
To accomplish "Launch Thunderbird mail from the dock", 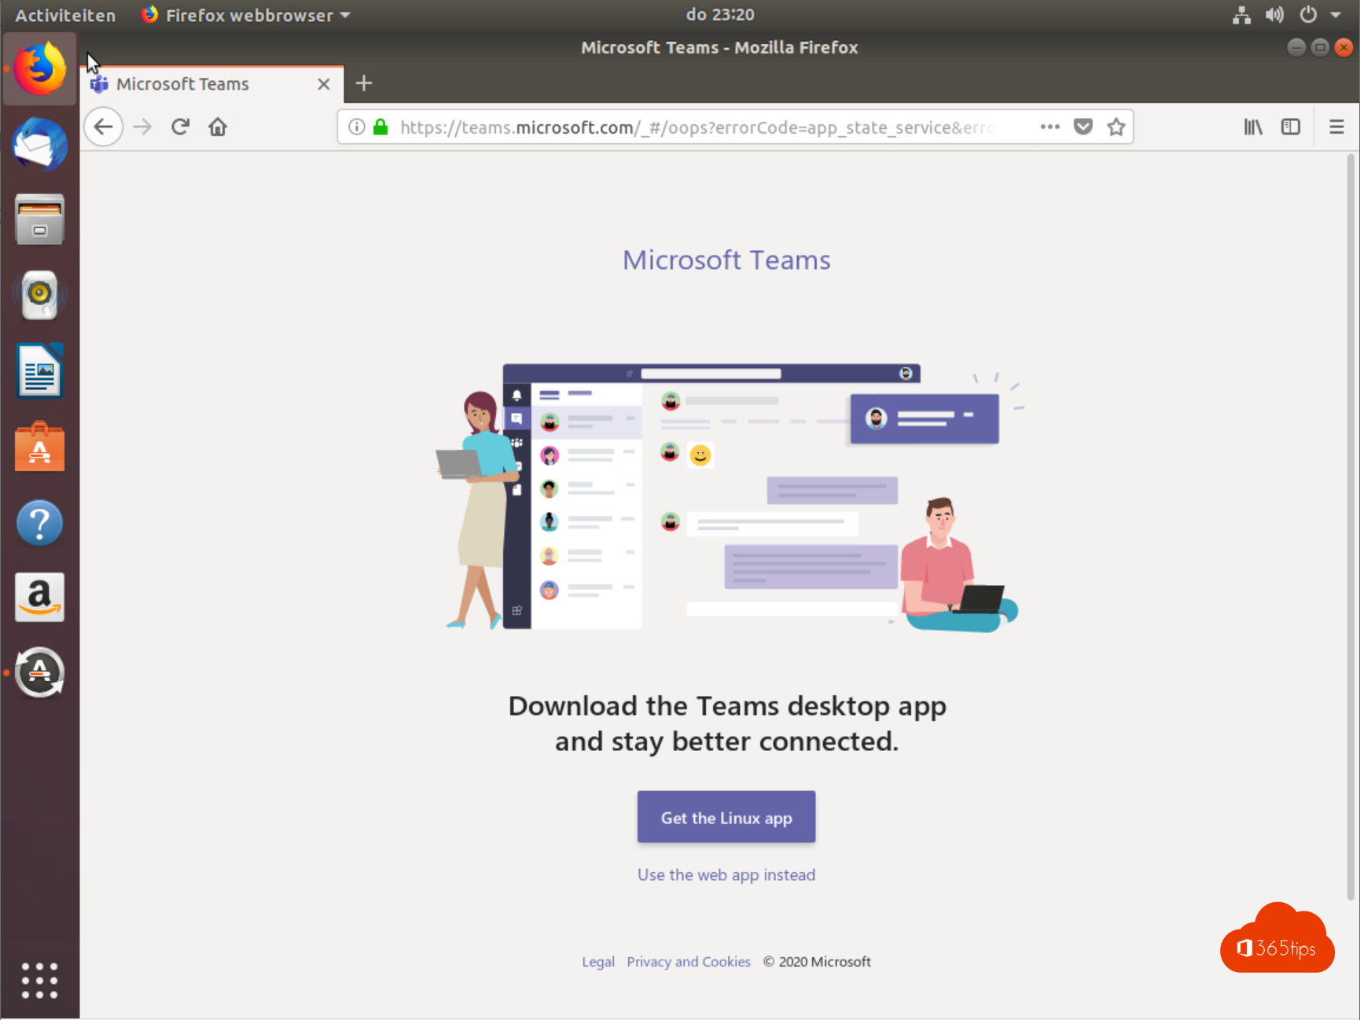I will [x=39, y=145].
